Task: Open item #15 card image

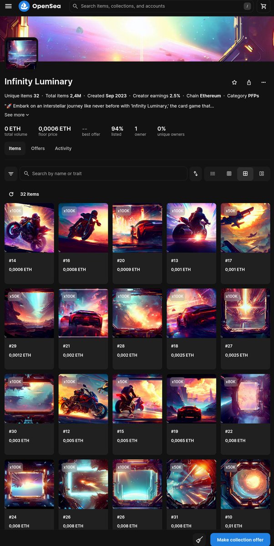Action: [137, 399]
